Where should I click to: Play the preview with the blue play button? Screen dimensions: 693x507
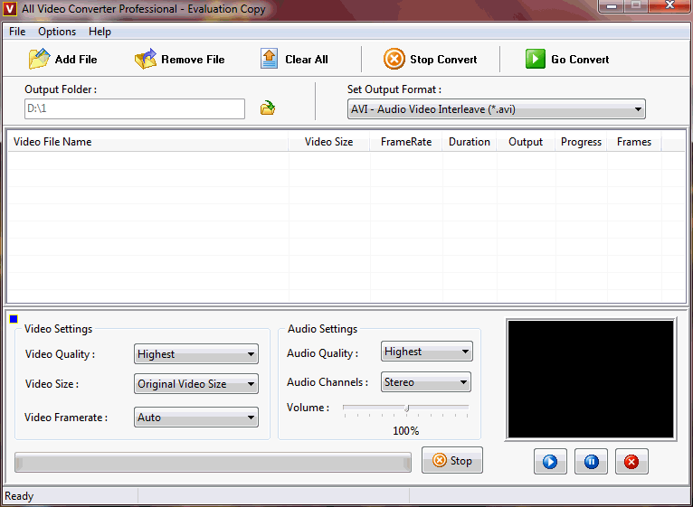[x=550, y=462]
